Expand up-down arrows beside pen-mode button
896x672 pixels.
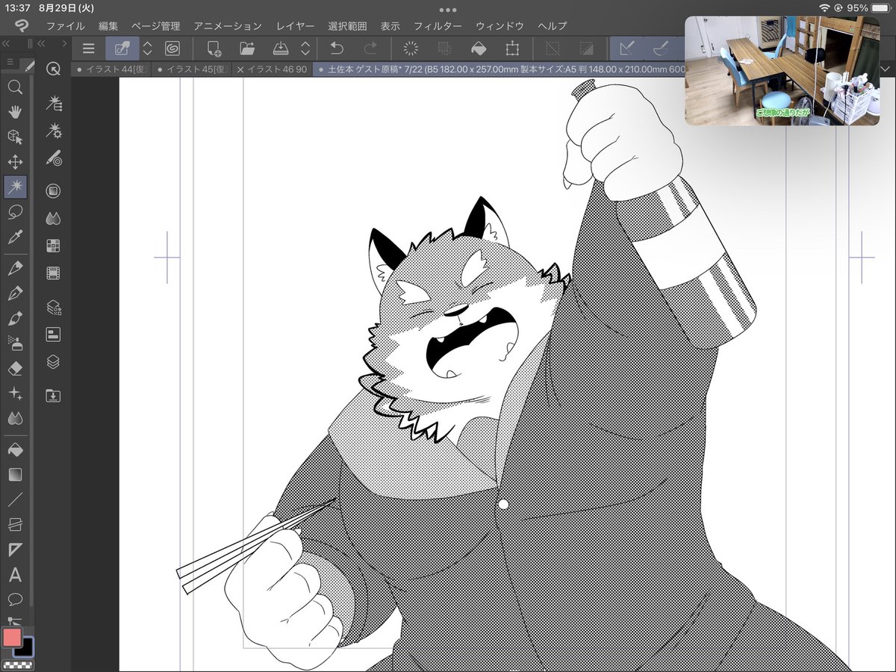click(147, 49)
